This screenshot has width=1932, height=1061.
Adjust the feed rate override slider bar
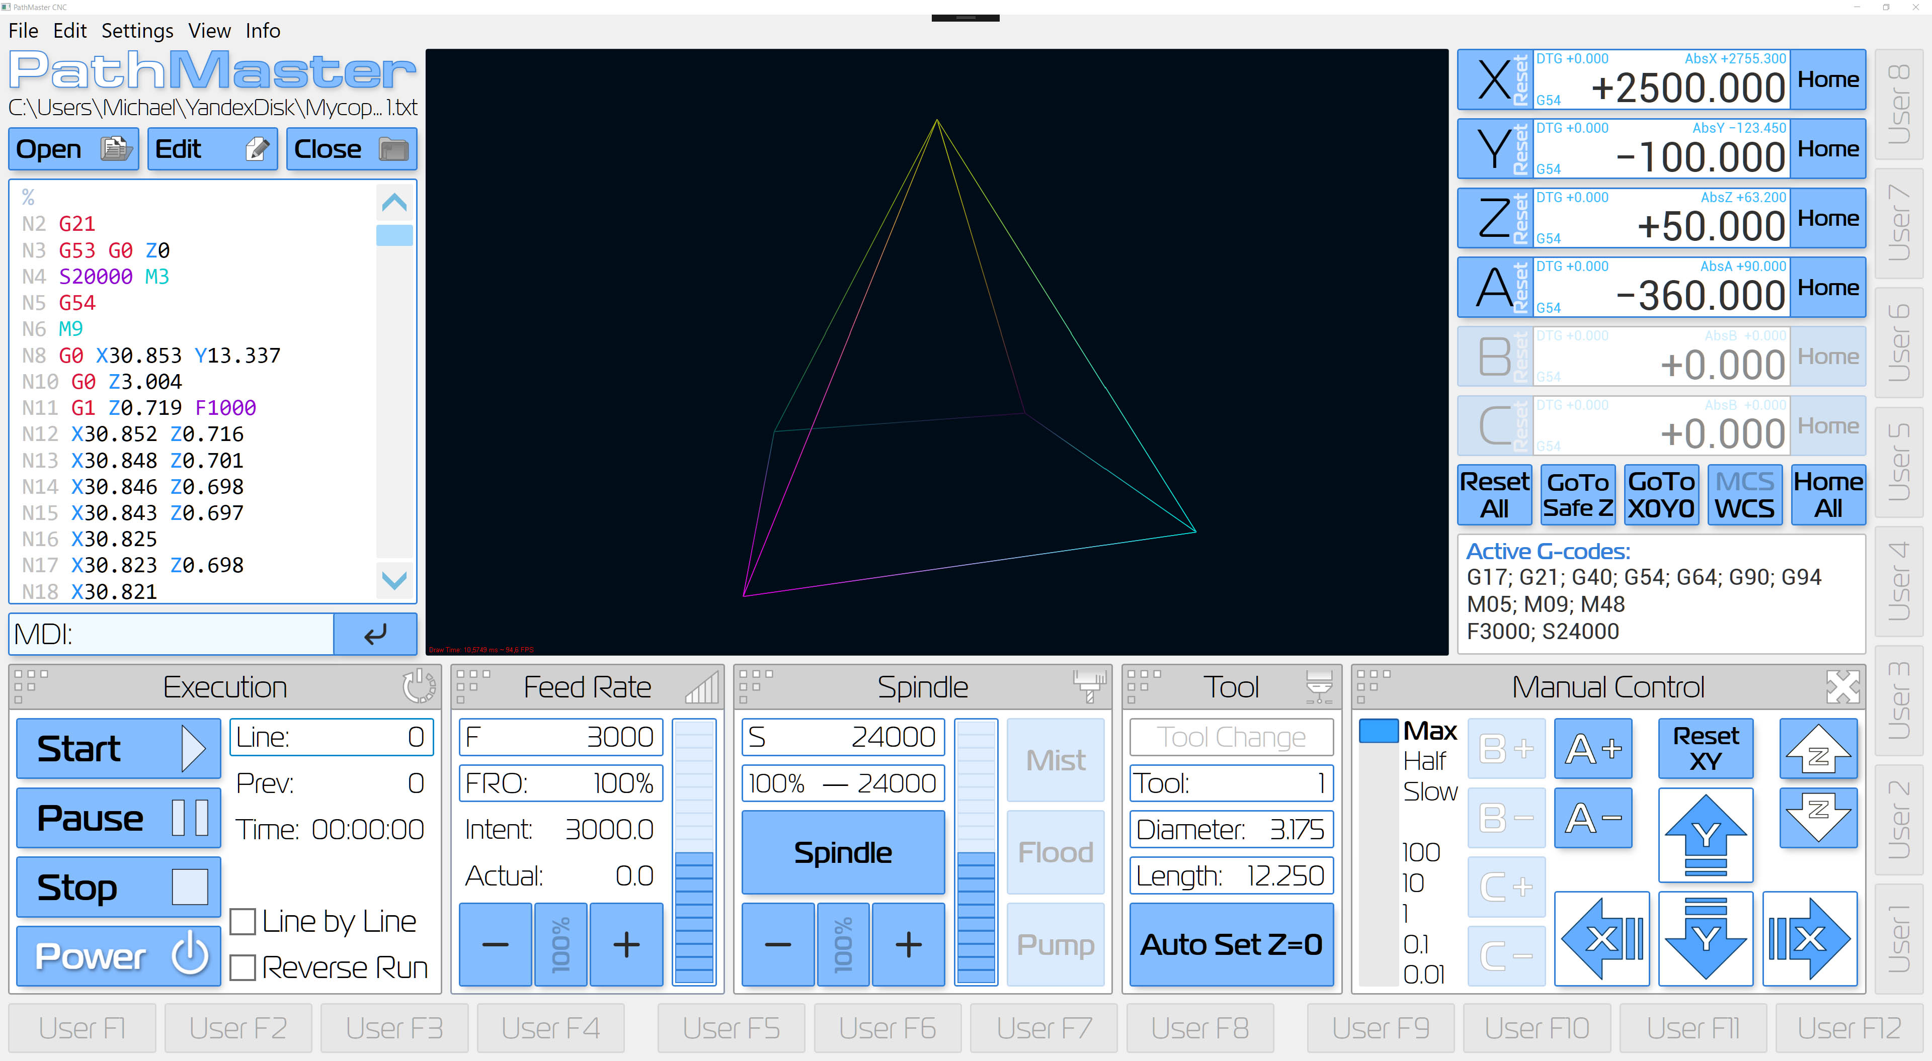coord(694,851)
